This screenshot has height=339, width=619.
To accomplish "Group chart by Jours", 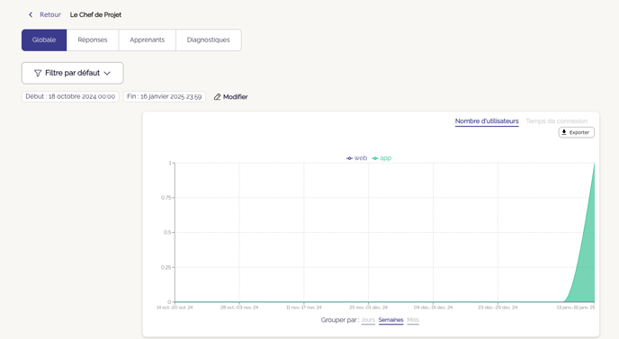I will point(368,320).
